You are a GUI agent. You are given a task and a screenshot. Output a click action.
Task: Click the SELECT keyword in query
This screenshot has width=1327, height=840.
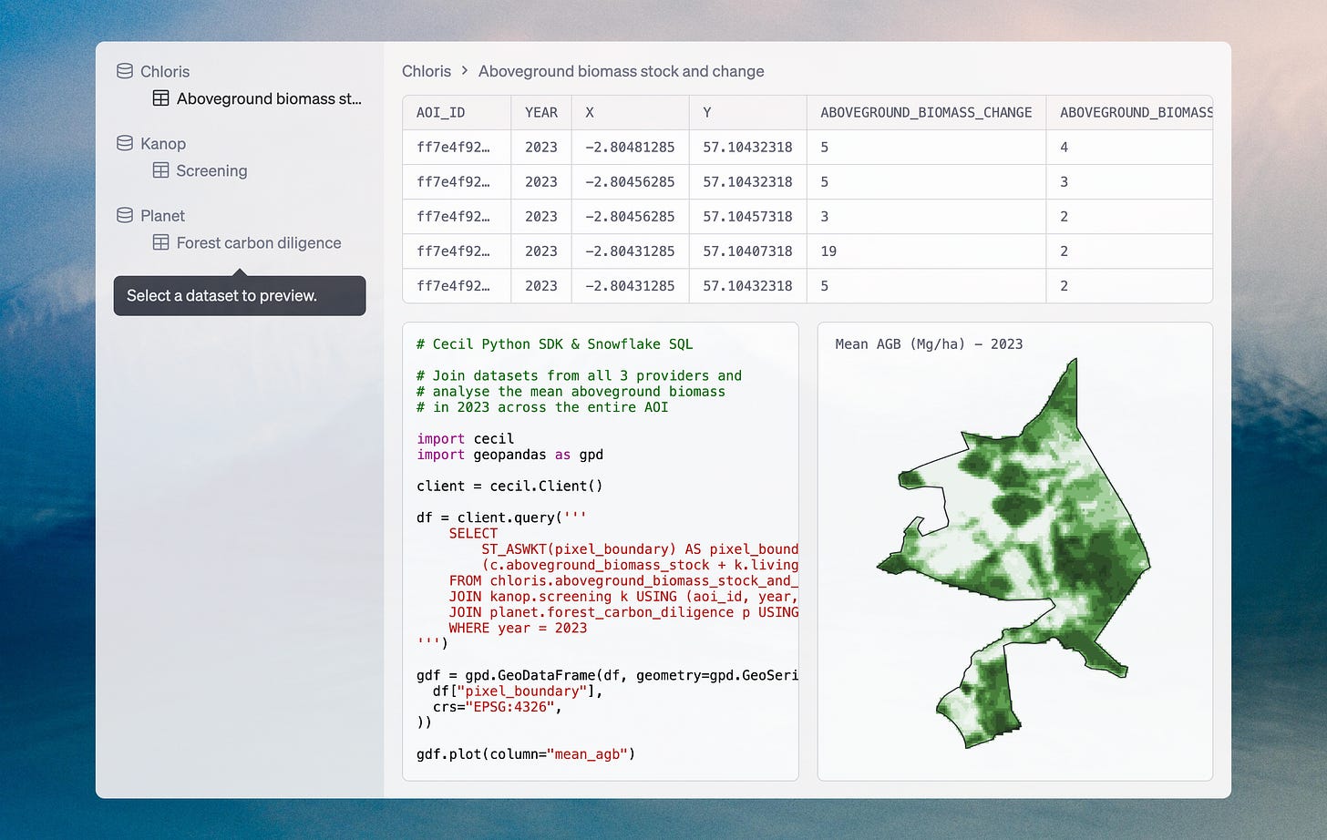tap(473, 534)
